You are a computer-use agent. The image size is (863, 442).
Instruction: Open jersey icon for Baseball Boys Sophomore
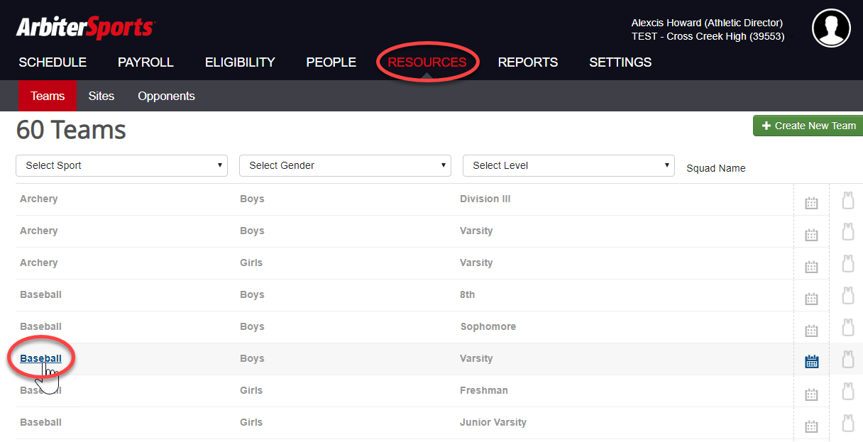click(x=847, y=328)
